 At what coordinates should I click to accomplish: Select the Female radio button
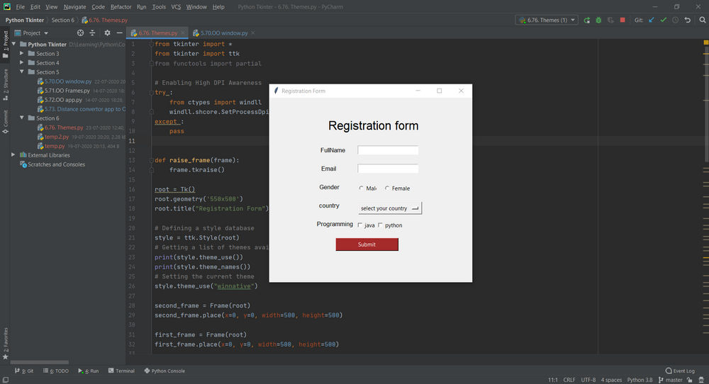[387, 188]
